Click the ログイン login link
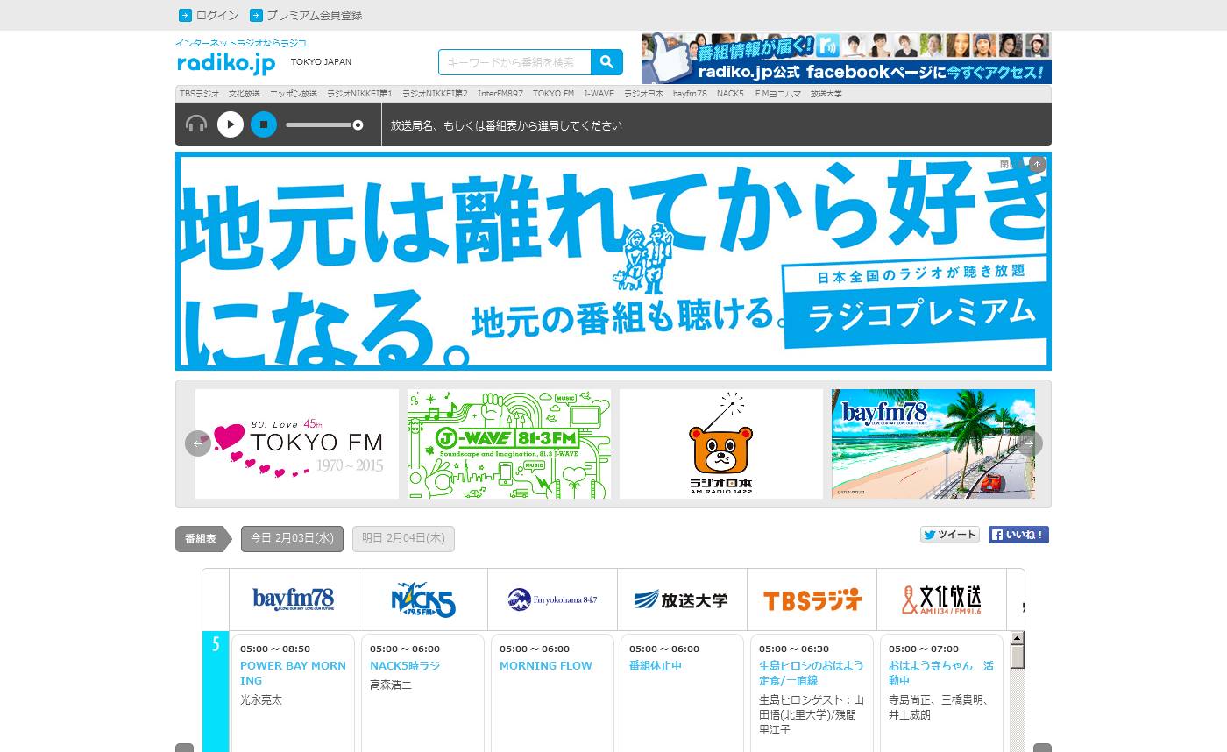Screen dimensions: 1227x752 [209, 15]
